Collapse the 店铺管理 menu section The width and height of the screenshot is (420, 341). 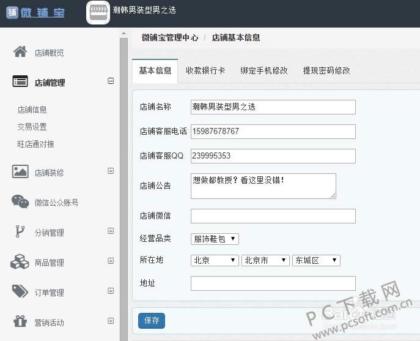[x=111, y=81]
